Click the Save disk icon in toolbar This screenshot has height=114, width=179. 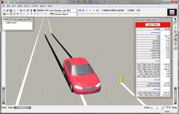coord(11,10)
